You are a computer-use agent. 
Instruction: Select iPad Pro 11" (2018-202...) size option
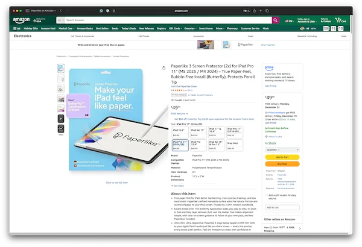click(235, 132)
